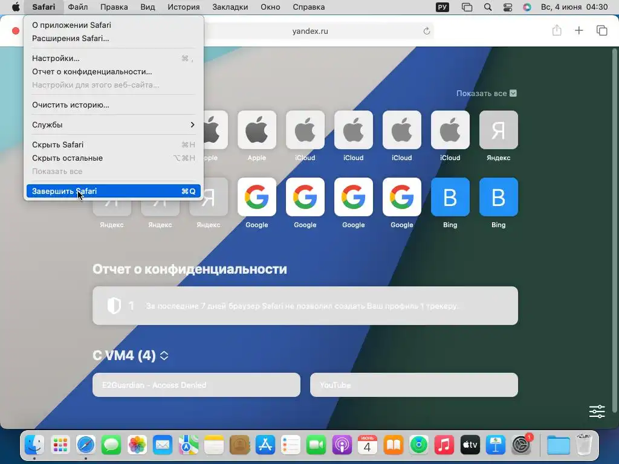Reload the yandex.ru page
This screenshot has width=619, height=464.
click(x=426, y=31)
